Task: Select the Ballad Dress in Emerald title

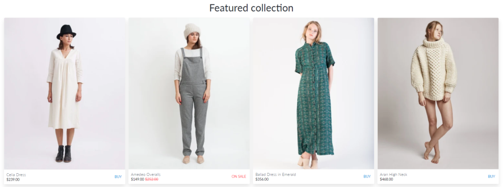Action: pos(276,175)
